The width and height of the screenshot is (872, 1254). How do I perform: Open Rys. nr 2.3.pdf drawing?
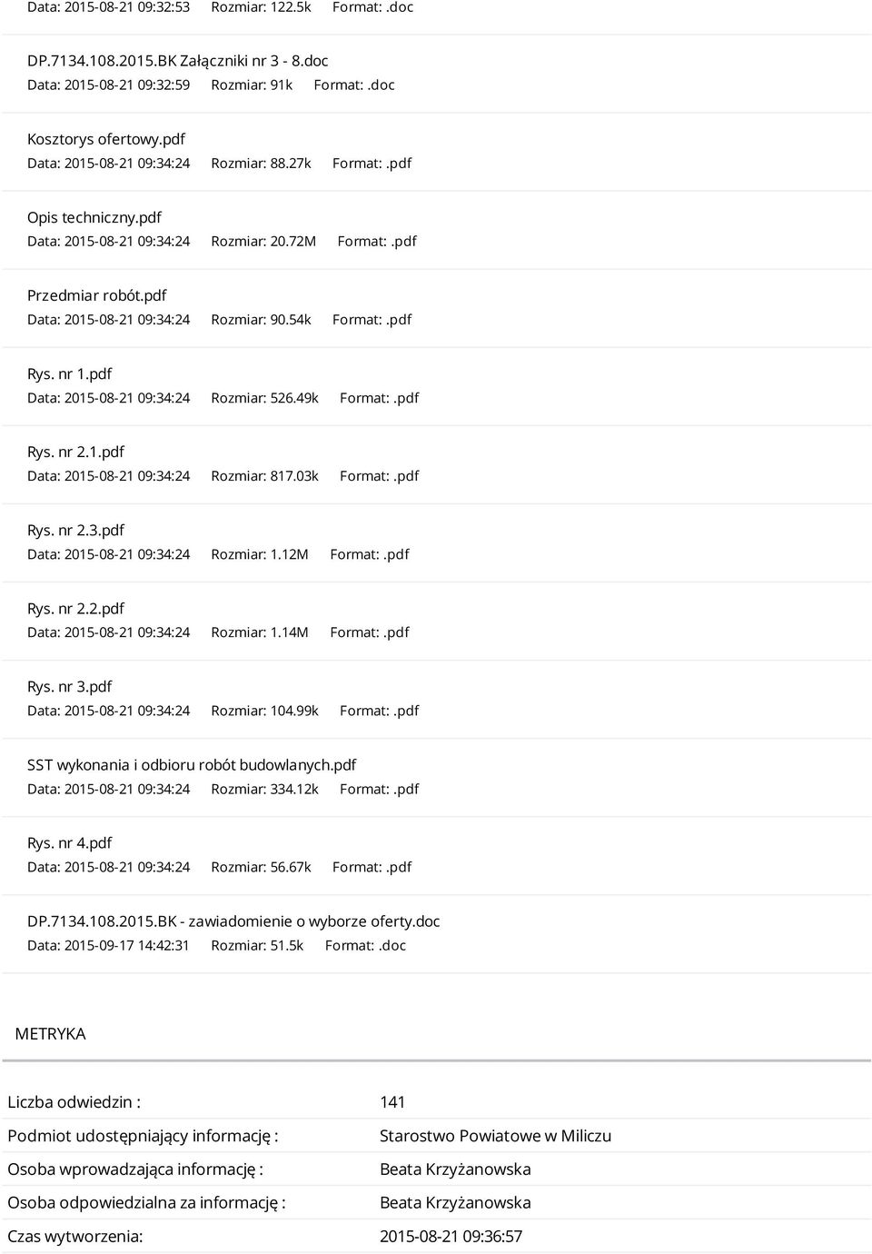pyautogui.click(x=75, y=530)
